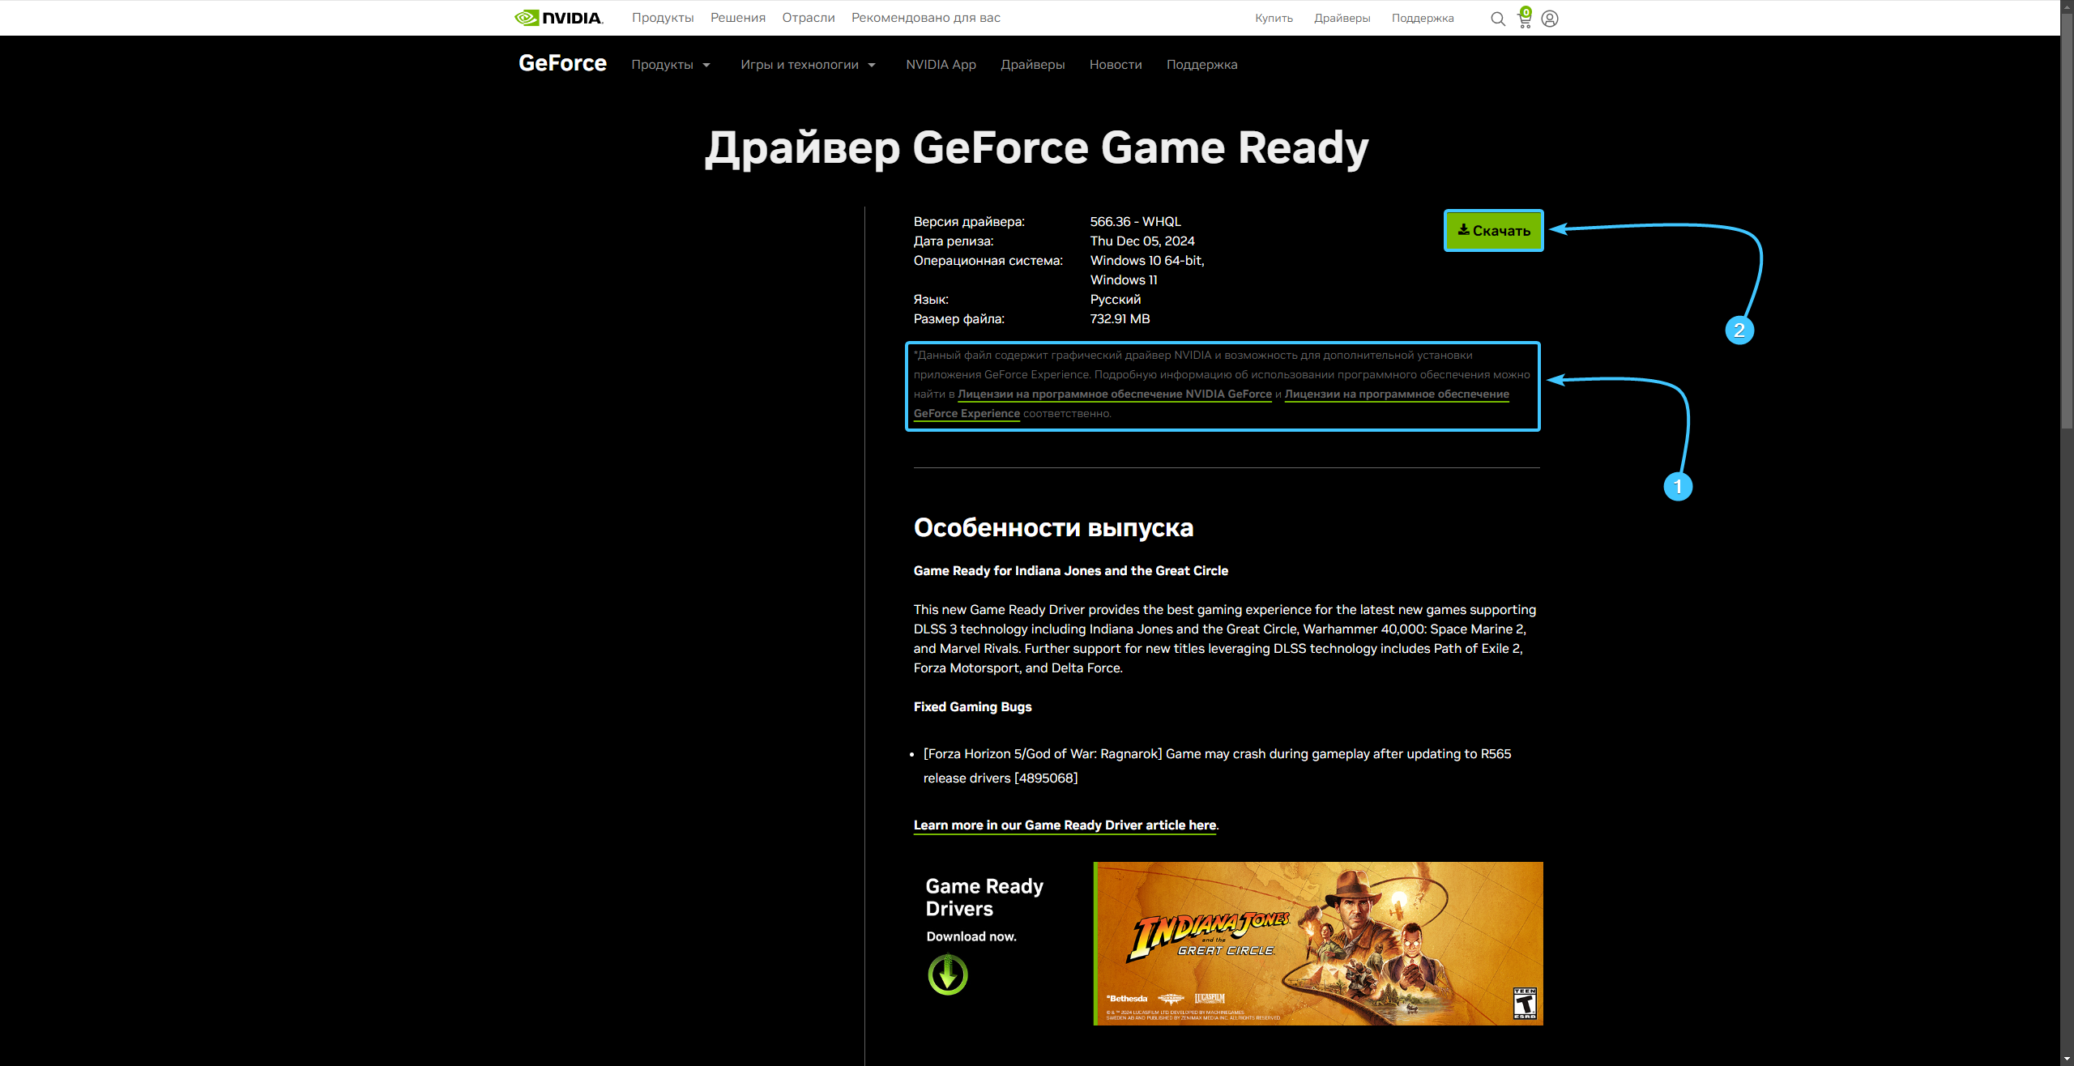Click the Русский language value
The height and width of the screenshot is (1066, 2074).
[x=1116, y=300]
